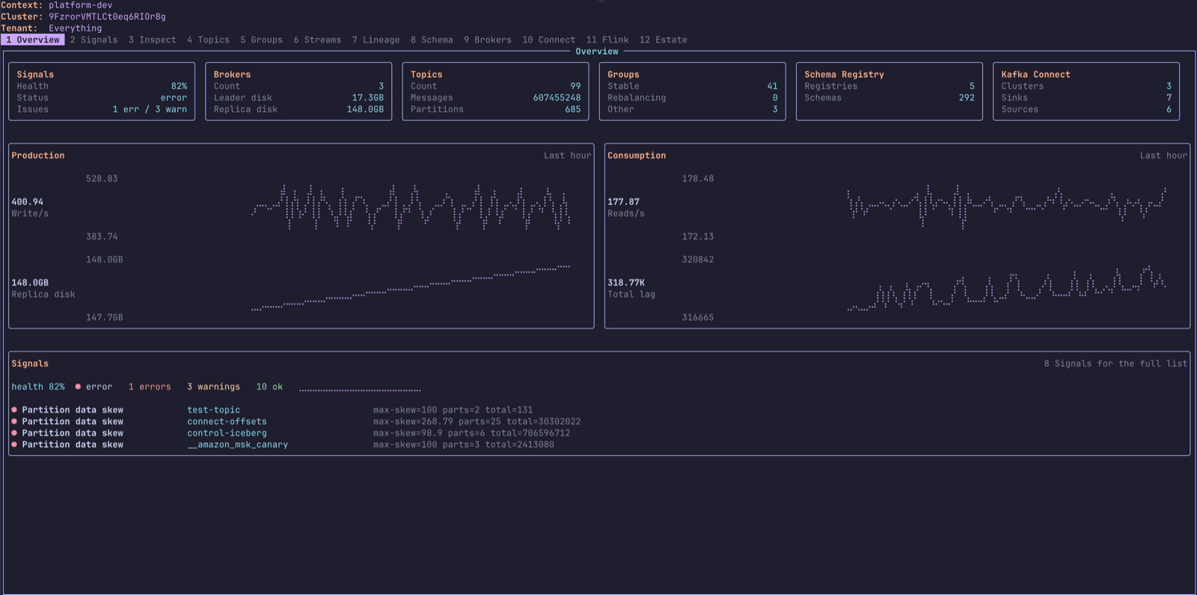The image size is (1197, 595).
Task: Click the red dot beside control-iceberg row
Action: point(14,433)
